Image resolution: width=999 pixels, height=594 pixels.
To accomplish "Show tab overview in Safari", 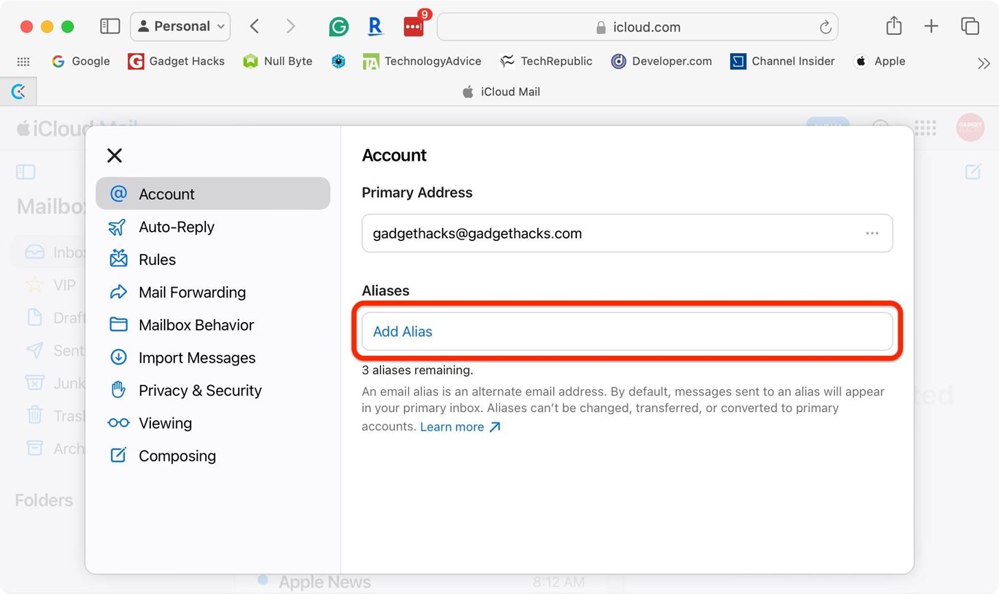I will click(969, 27).
